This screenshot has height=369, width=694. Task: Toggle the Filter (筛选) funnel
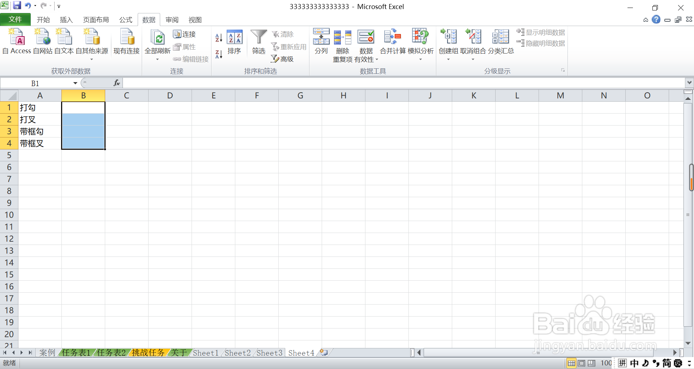[259, 42]
